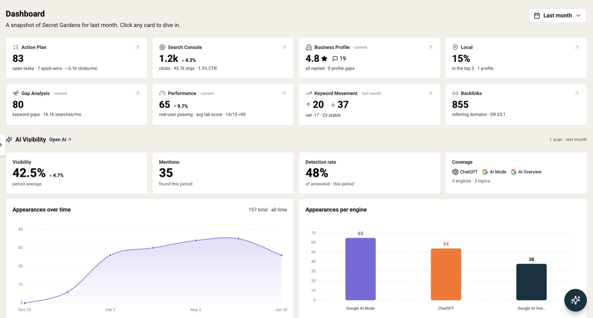Screen dimensions: 593x318
Task: Click the Nov 25 starting point on the chart
Action: (25, 303)
